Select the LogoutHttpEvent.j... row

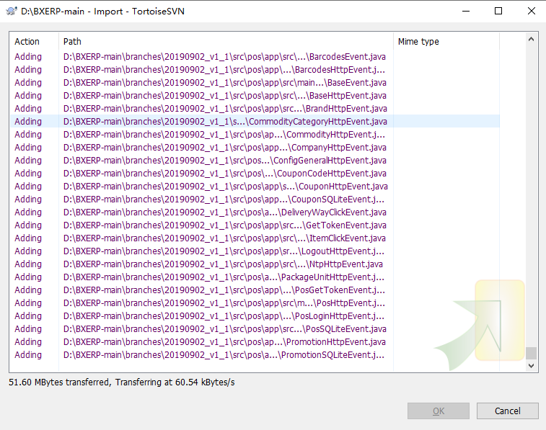click(255, 251)
